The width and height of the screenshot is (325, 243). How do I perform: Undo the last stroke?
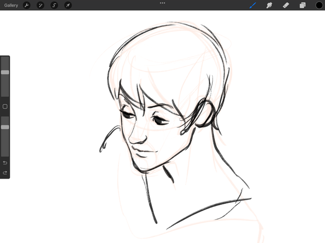click(5, 163)
